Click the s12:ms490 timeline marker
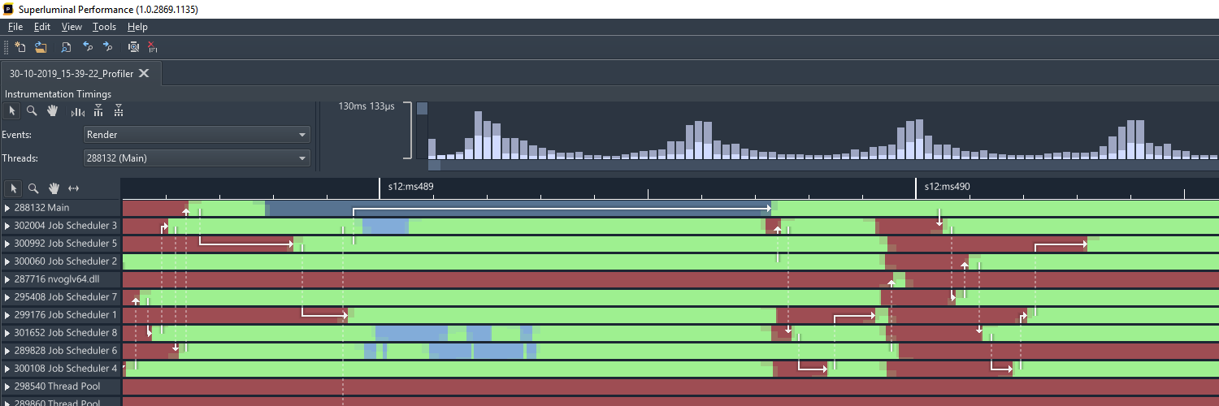The height and width of the screenshot is (406, 1219). click(948, 187)
